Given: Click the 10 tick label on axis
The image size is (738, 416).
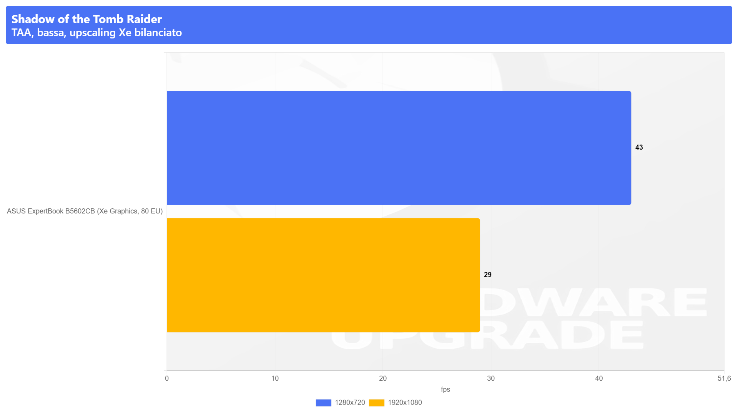Looking at the screenshot, I should [275, 378].
